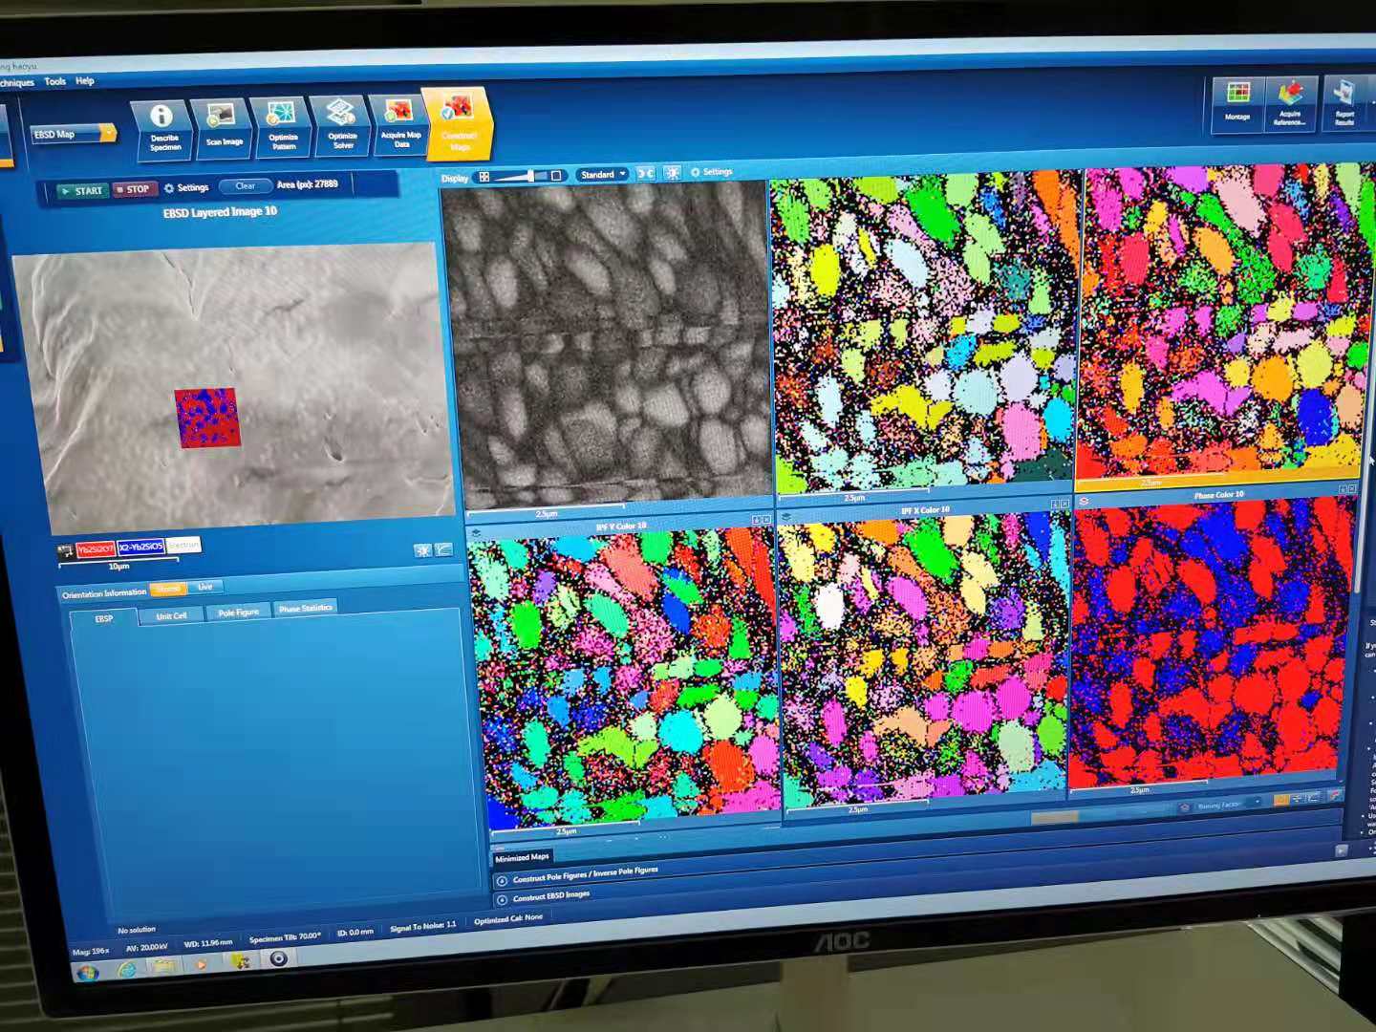Click the Clear button
Screen dimensions: 1376x1032
[x=246, y=186]
